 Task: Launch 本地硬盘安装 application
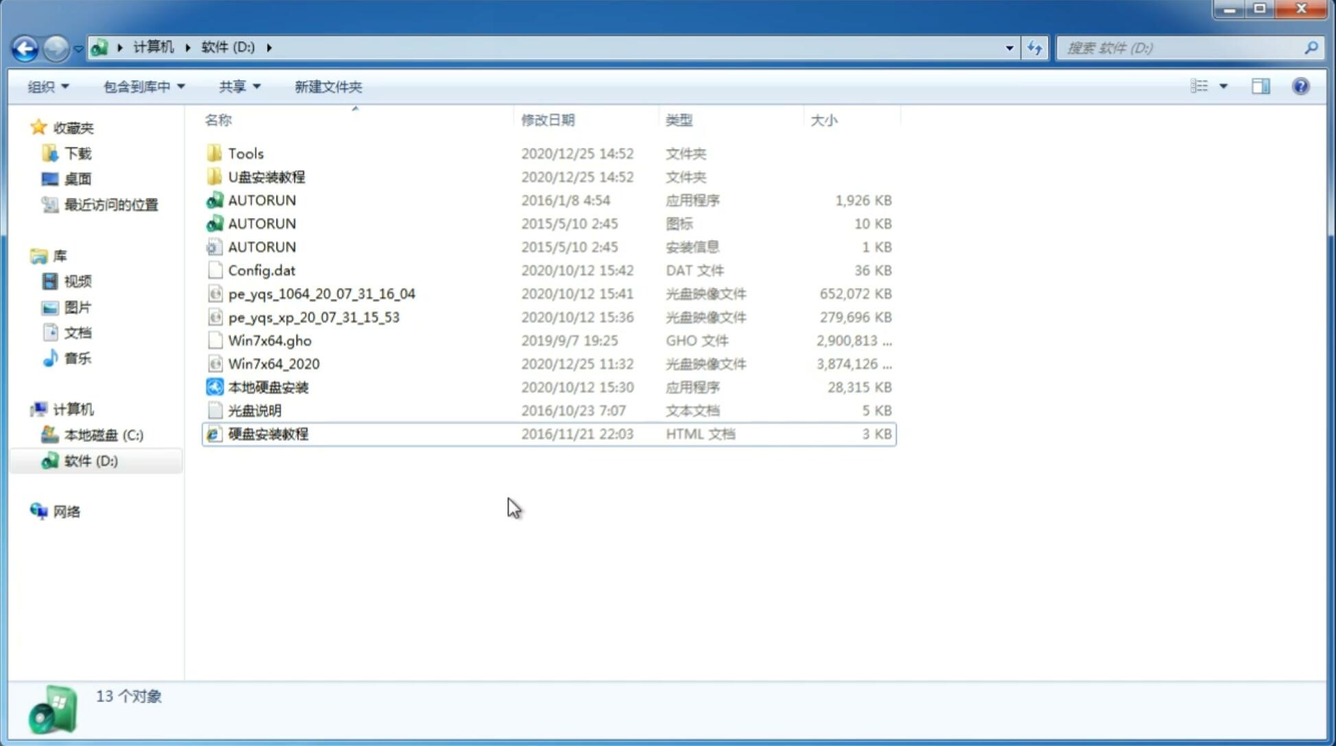click(268, 387)
